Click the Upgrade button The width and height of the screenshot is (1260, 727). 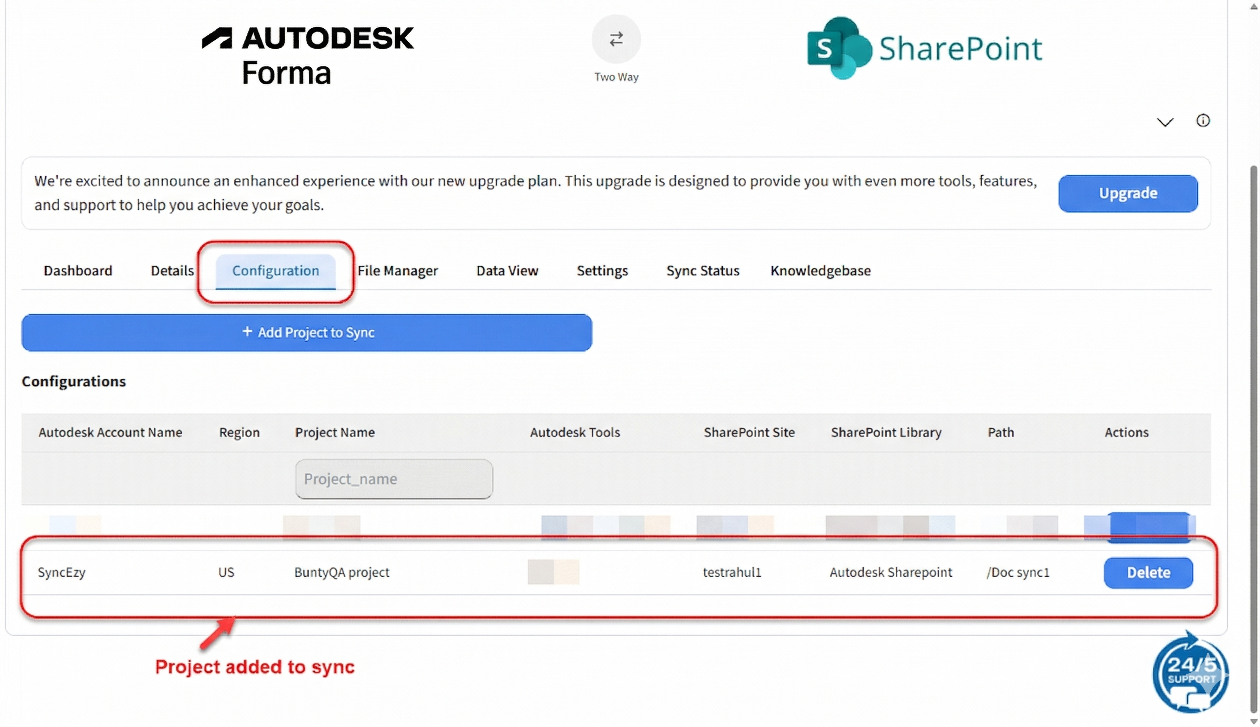1127,193
